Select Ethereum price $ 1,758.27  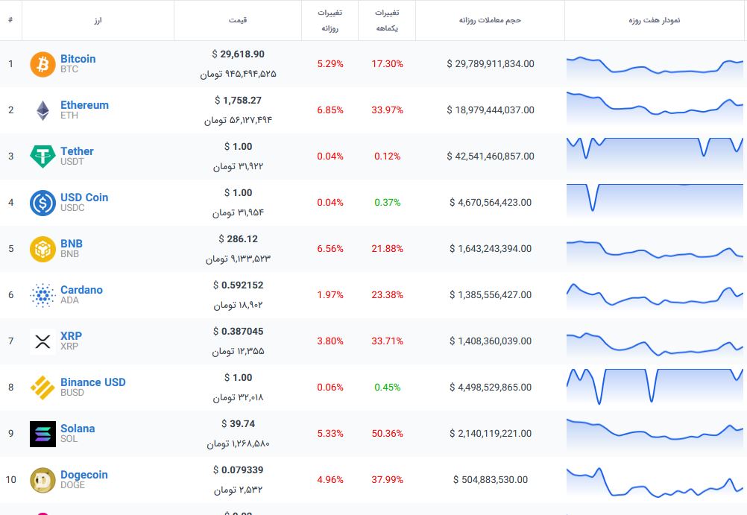coord(239,100)
